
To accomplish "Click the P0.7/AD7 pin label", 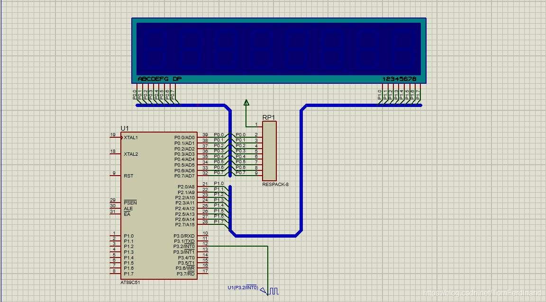I will tap(184, 176).
